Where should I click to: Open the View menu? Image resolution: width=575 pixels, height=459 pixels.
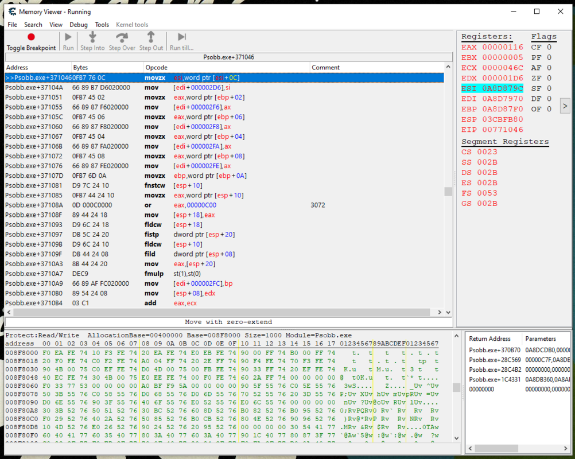[56, 25]
